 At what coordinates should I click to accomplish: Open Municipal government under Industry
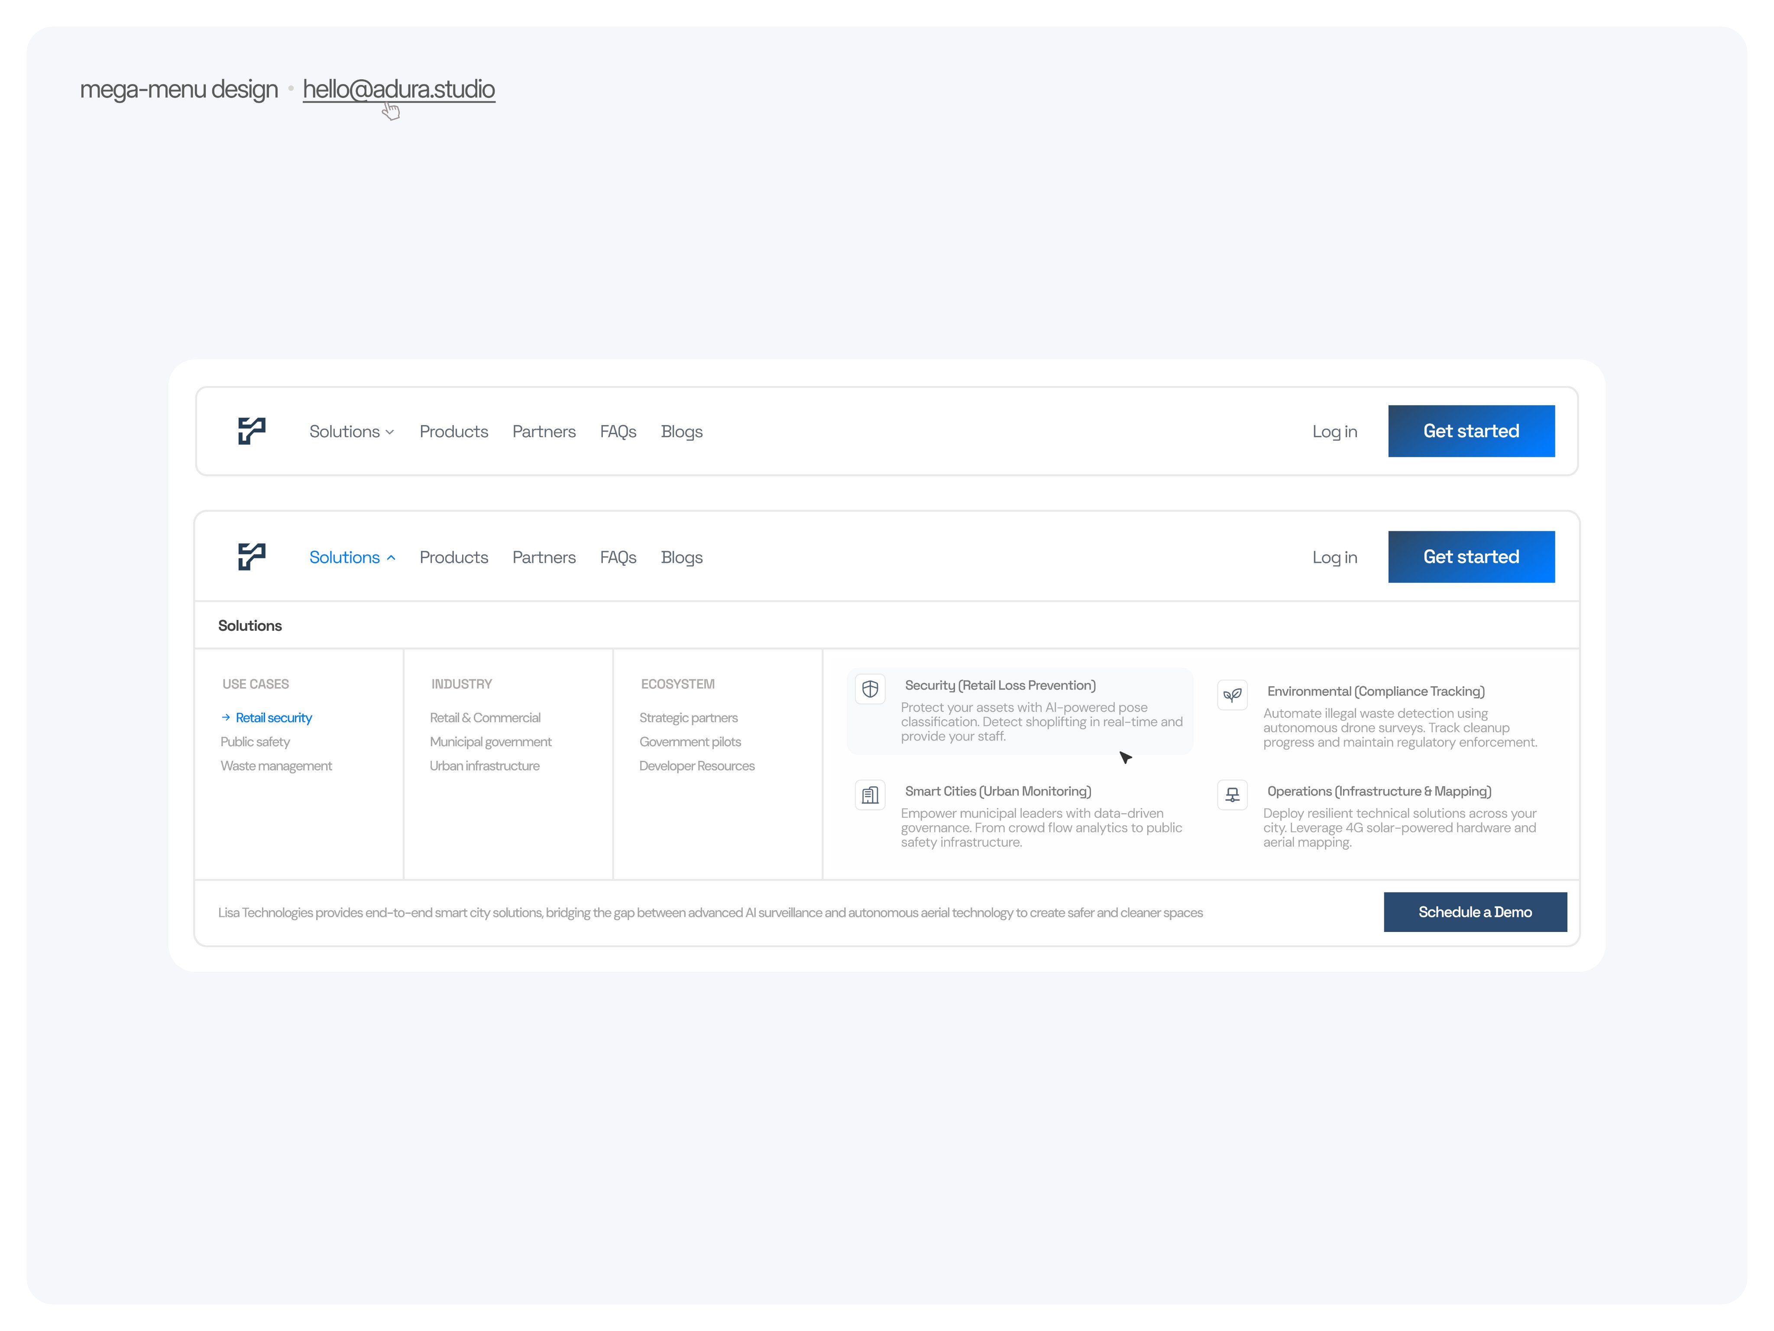pyautogui.click(x=490, y=742)
